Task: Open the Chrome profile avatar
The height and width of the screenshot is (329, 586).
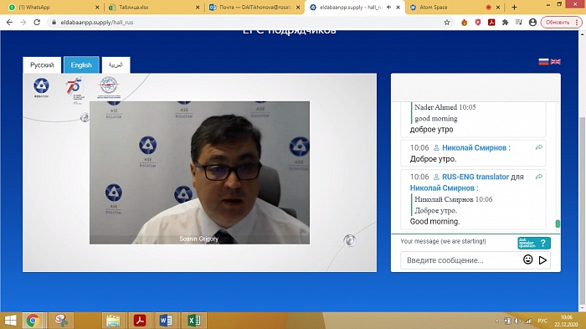Action: 532,23
